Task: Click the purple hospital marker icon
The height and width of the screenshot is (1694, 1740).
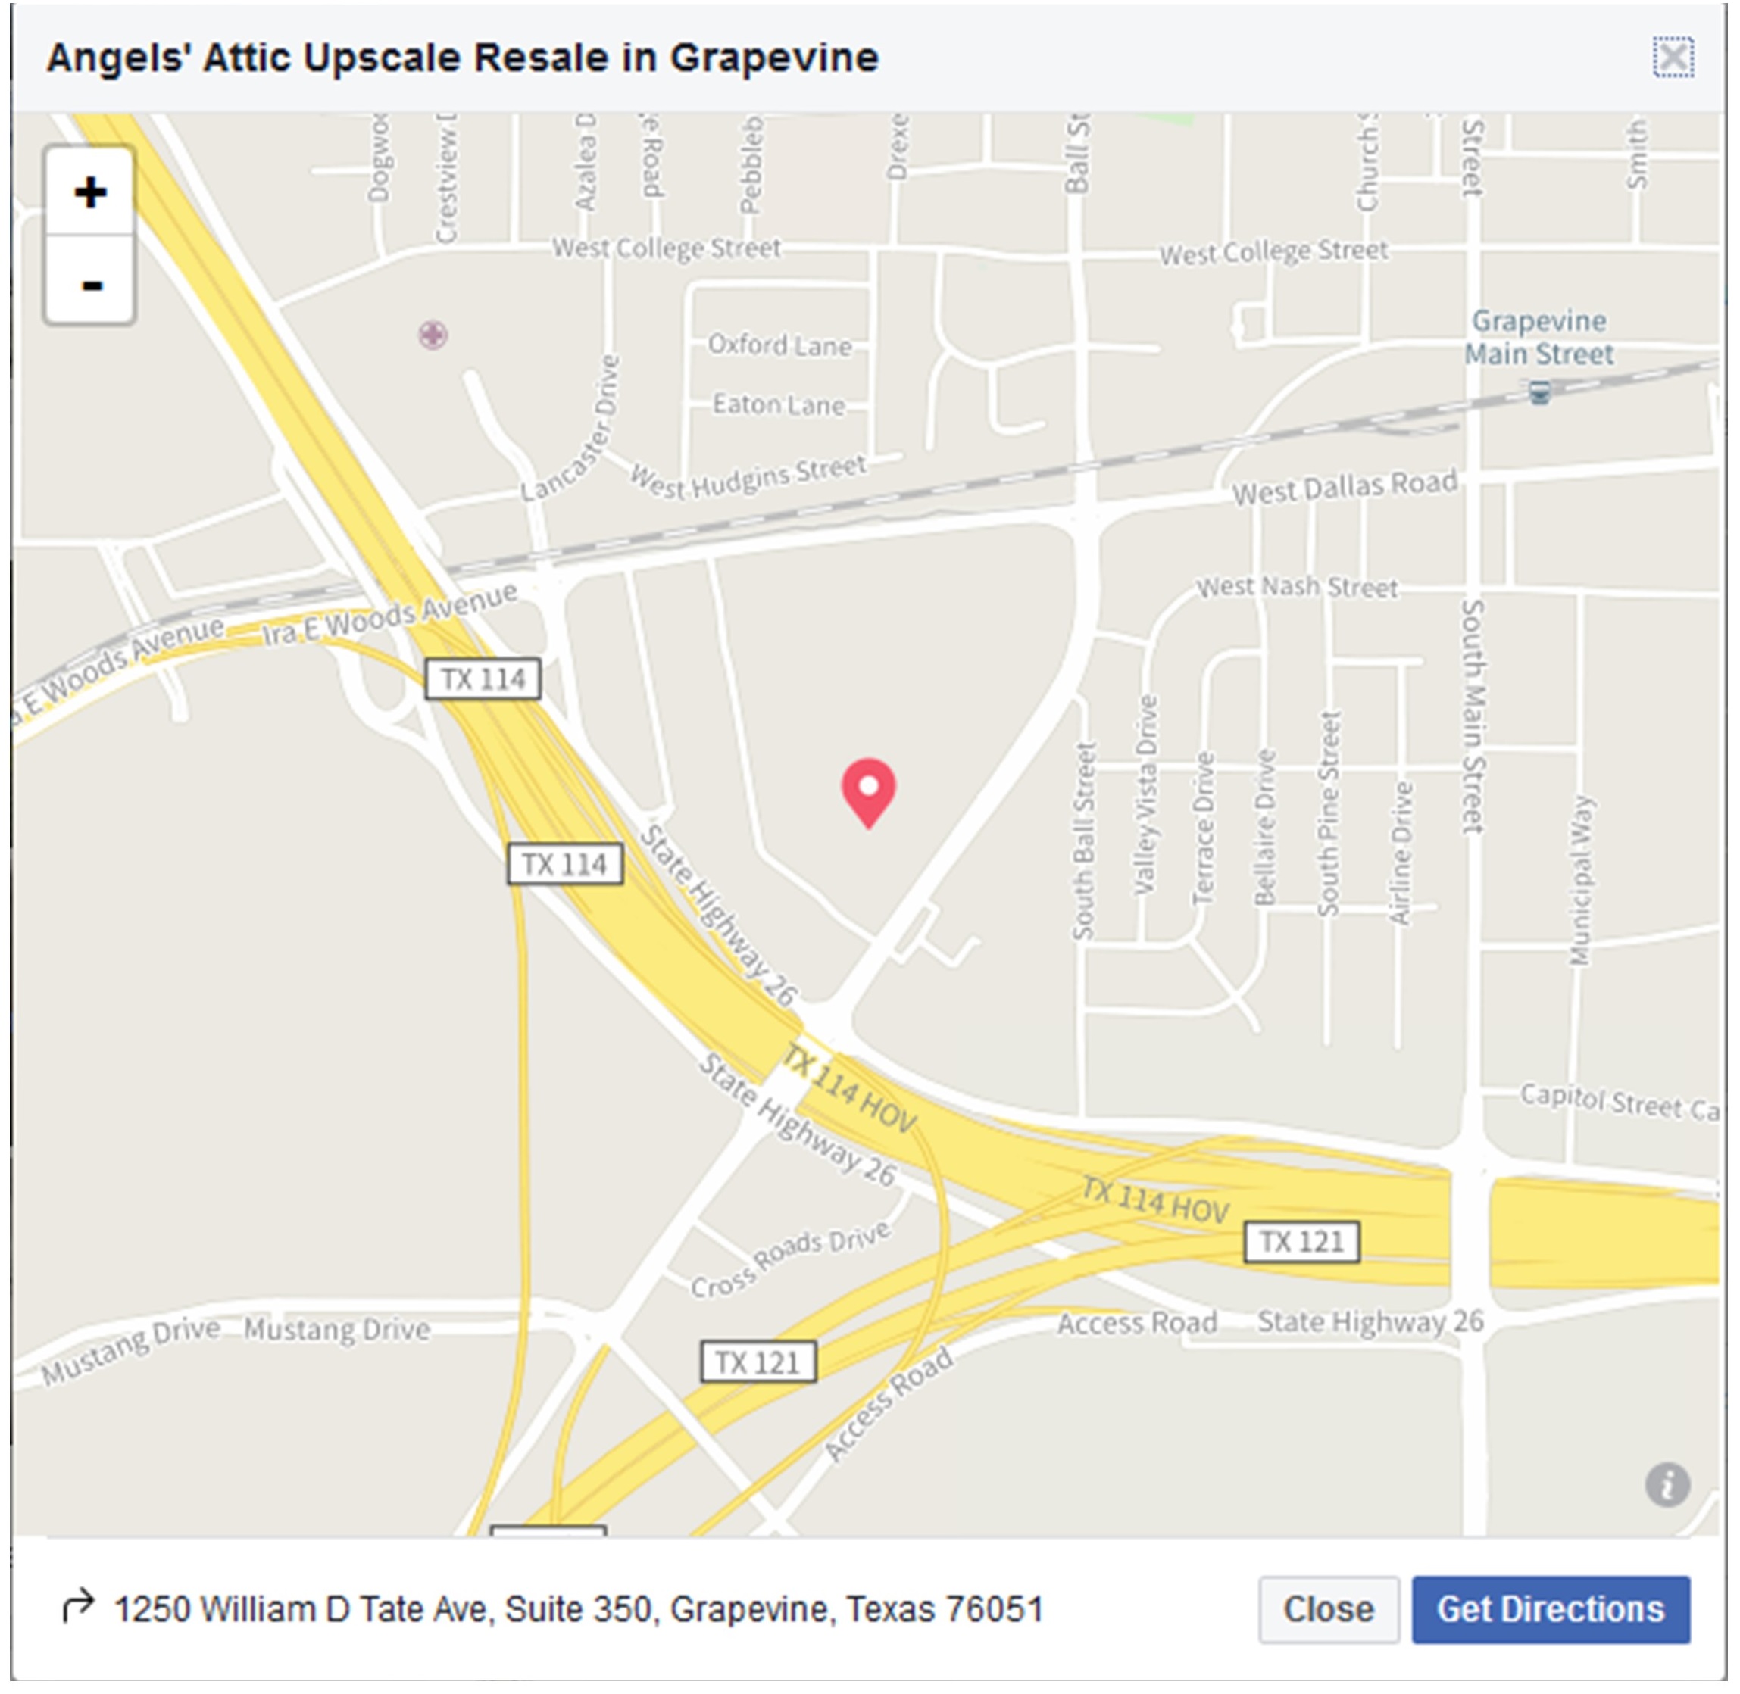Action: point(433,335)
